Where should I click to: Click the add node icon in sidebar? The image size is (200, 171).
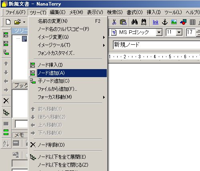6,44
